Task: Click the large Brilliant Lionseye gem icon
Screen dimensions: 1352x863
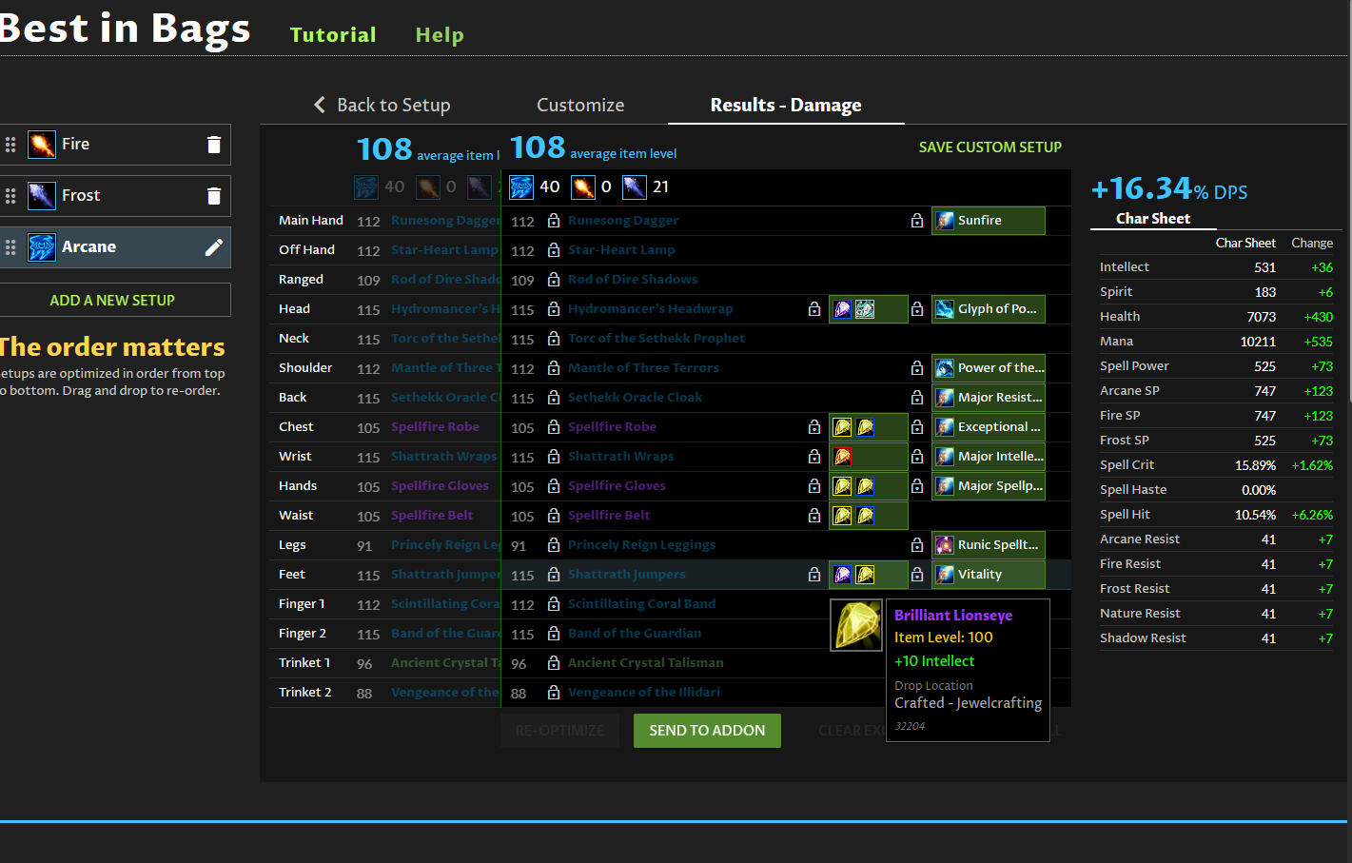Action: click(x=856, y=625)
